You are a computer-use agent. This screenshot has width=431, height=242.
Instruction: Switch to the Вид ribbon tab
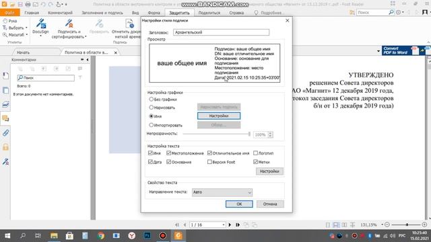coord(135,13)
